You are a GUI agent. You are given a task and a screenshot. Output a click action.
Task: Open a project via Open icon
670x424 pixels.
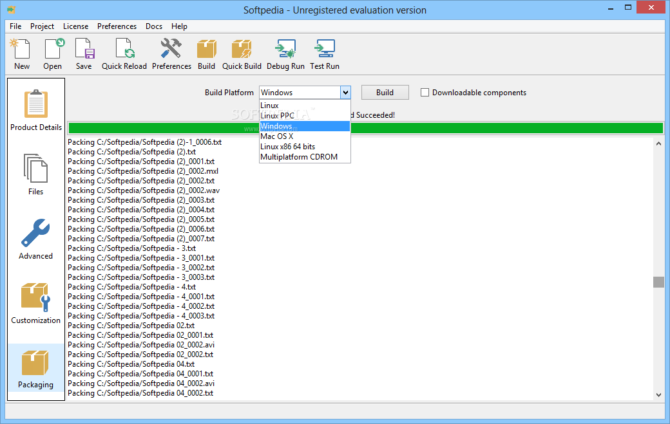(x=53, y=54)
